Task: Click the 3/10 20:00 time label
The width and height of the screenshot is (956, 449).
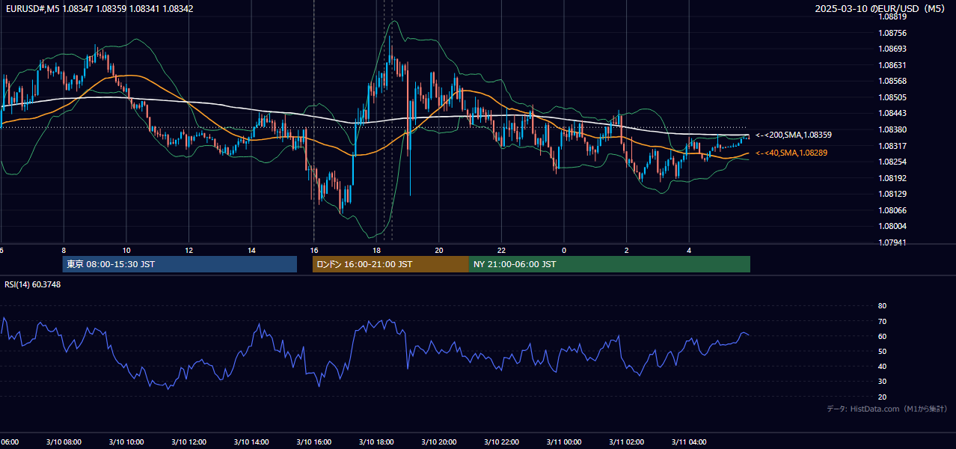Action: [x=439, y=442]
